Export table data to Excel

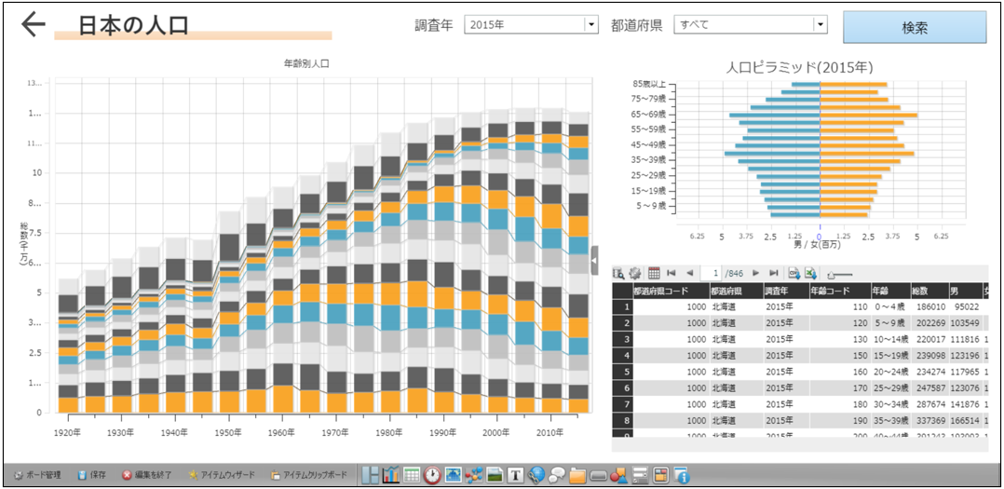(811, 273)
